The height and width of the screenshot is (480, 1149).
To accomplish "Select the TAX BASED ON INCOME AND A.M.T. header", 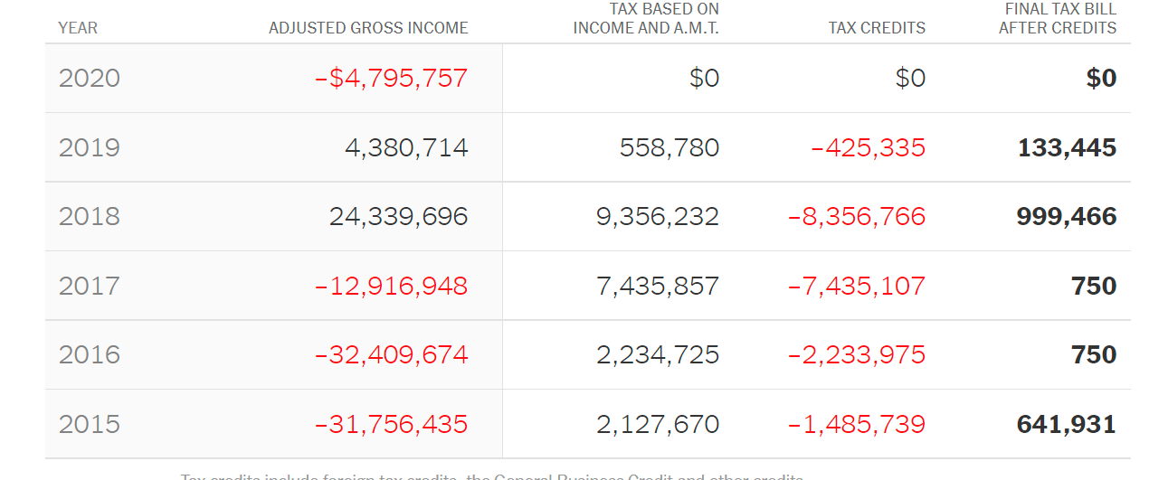I will [646, 19].
